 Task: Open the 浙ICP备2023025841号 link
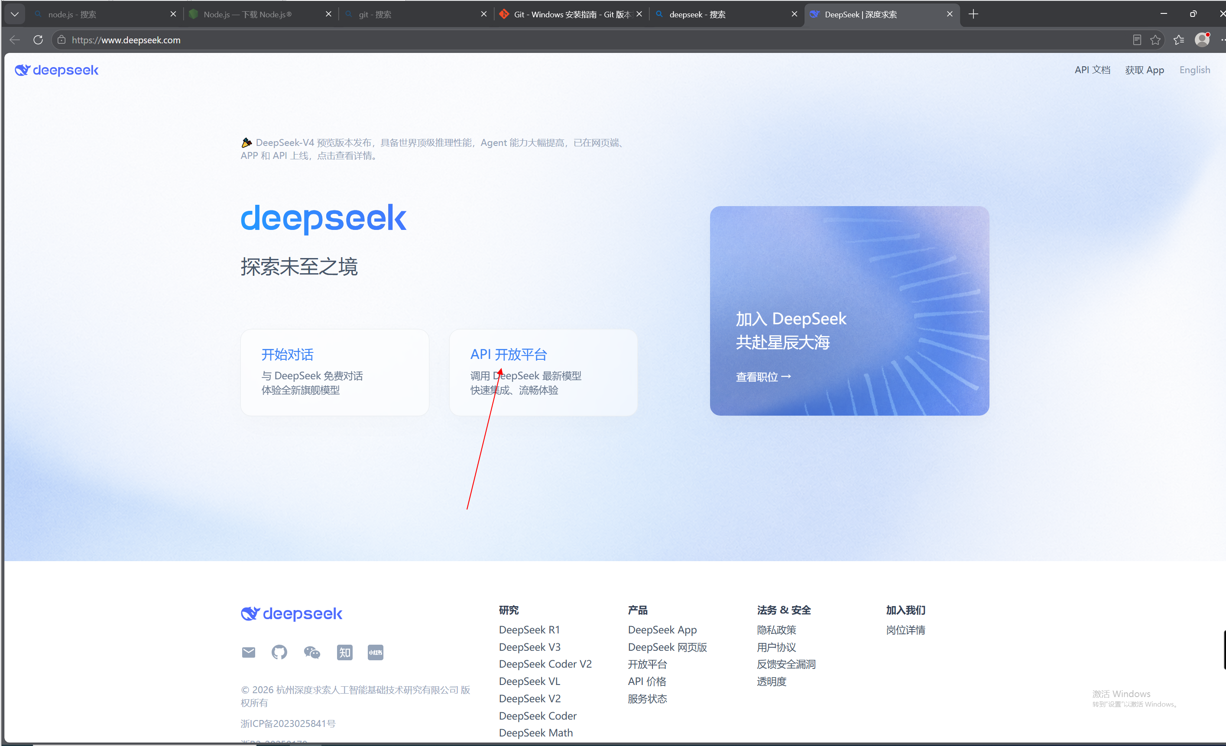tap(288, 723)
